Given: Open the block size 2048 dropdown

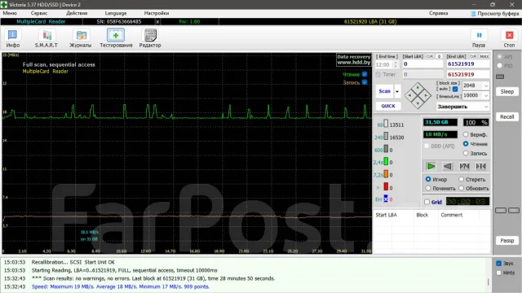Looking at the screenshot, I should [486, 85].
